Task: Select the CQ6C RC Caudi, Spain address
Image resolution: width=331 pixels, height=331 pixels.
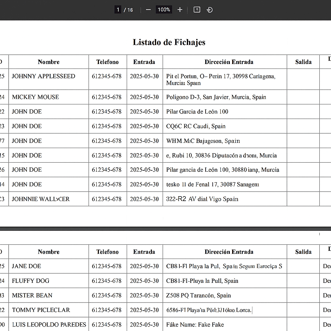Action: [x=196, y=126]
